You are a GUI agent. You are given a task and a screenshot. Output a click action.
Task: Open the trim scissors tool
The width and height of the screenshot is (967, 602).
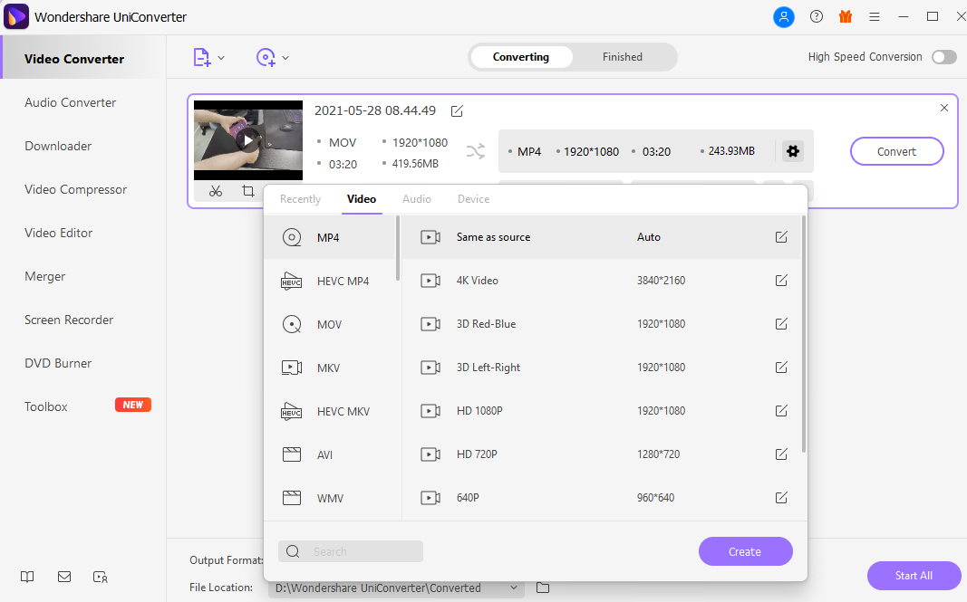215,191
